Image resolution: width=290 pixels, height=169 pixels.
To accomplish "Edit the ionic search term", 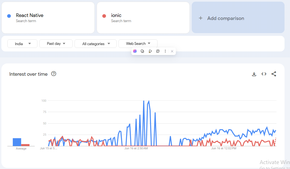I will point(116,16).
